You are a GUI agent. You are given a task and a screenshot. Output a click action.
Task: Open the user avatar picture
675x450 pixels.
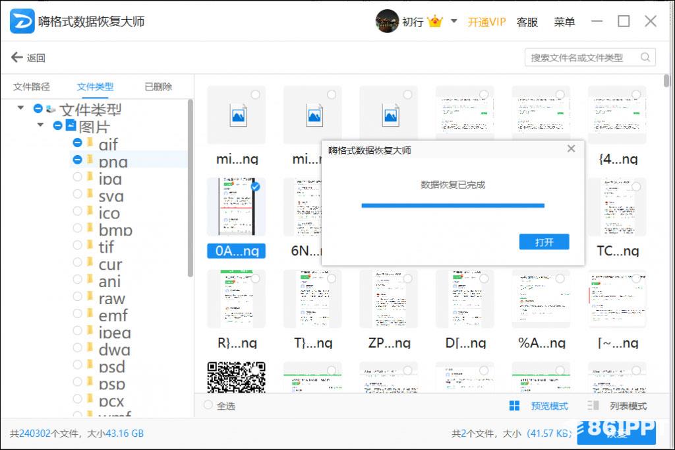(387, 21)
